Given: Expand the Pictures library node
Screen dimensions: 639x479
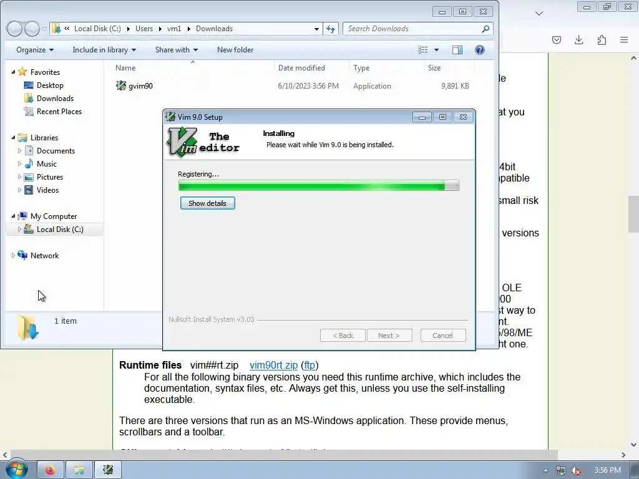Looking at the screenshot, I should pos(19,177).
